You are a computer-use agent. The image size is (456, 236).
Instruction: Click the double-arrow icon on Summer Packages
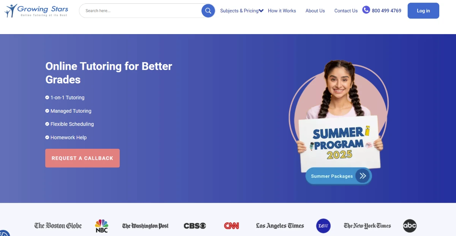click(x=363, y=176)
